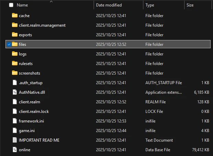
Task: Click the rulesets folder icon
Action: coord(14,63)
